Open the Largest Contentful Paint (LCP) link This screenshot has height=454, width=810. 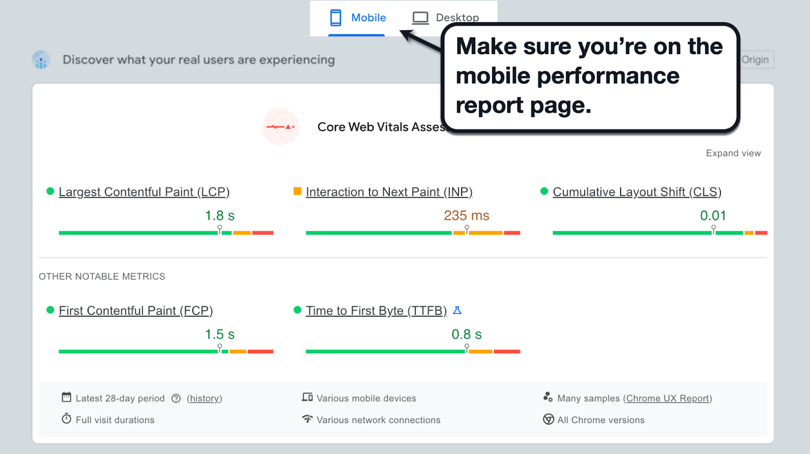click(x=144, y=192)
